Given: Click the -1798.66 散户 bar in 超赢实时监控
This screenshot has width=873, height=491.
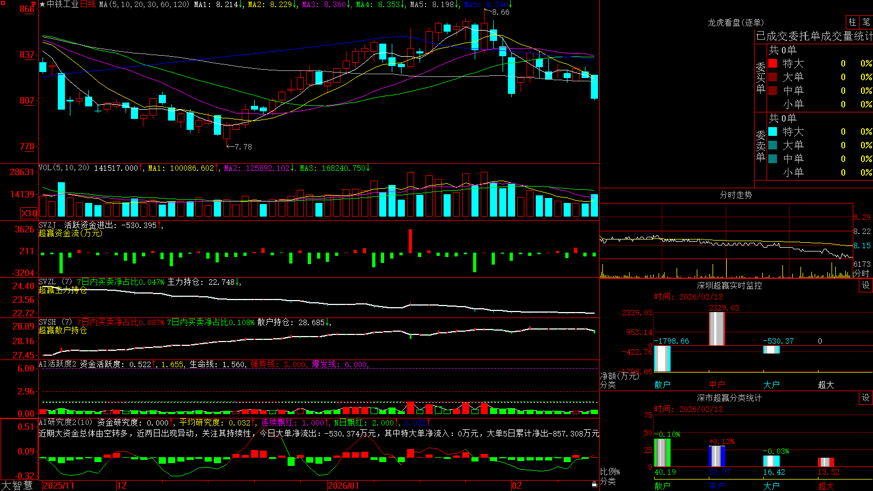Looking at the screenshot, I should pos(662,358).
